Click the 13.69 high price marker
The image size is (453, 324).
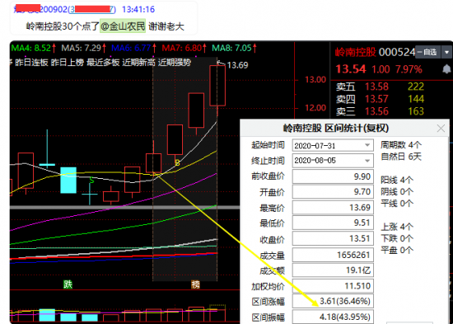[237, 65]
